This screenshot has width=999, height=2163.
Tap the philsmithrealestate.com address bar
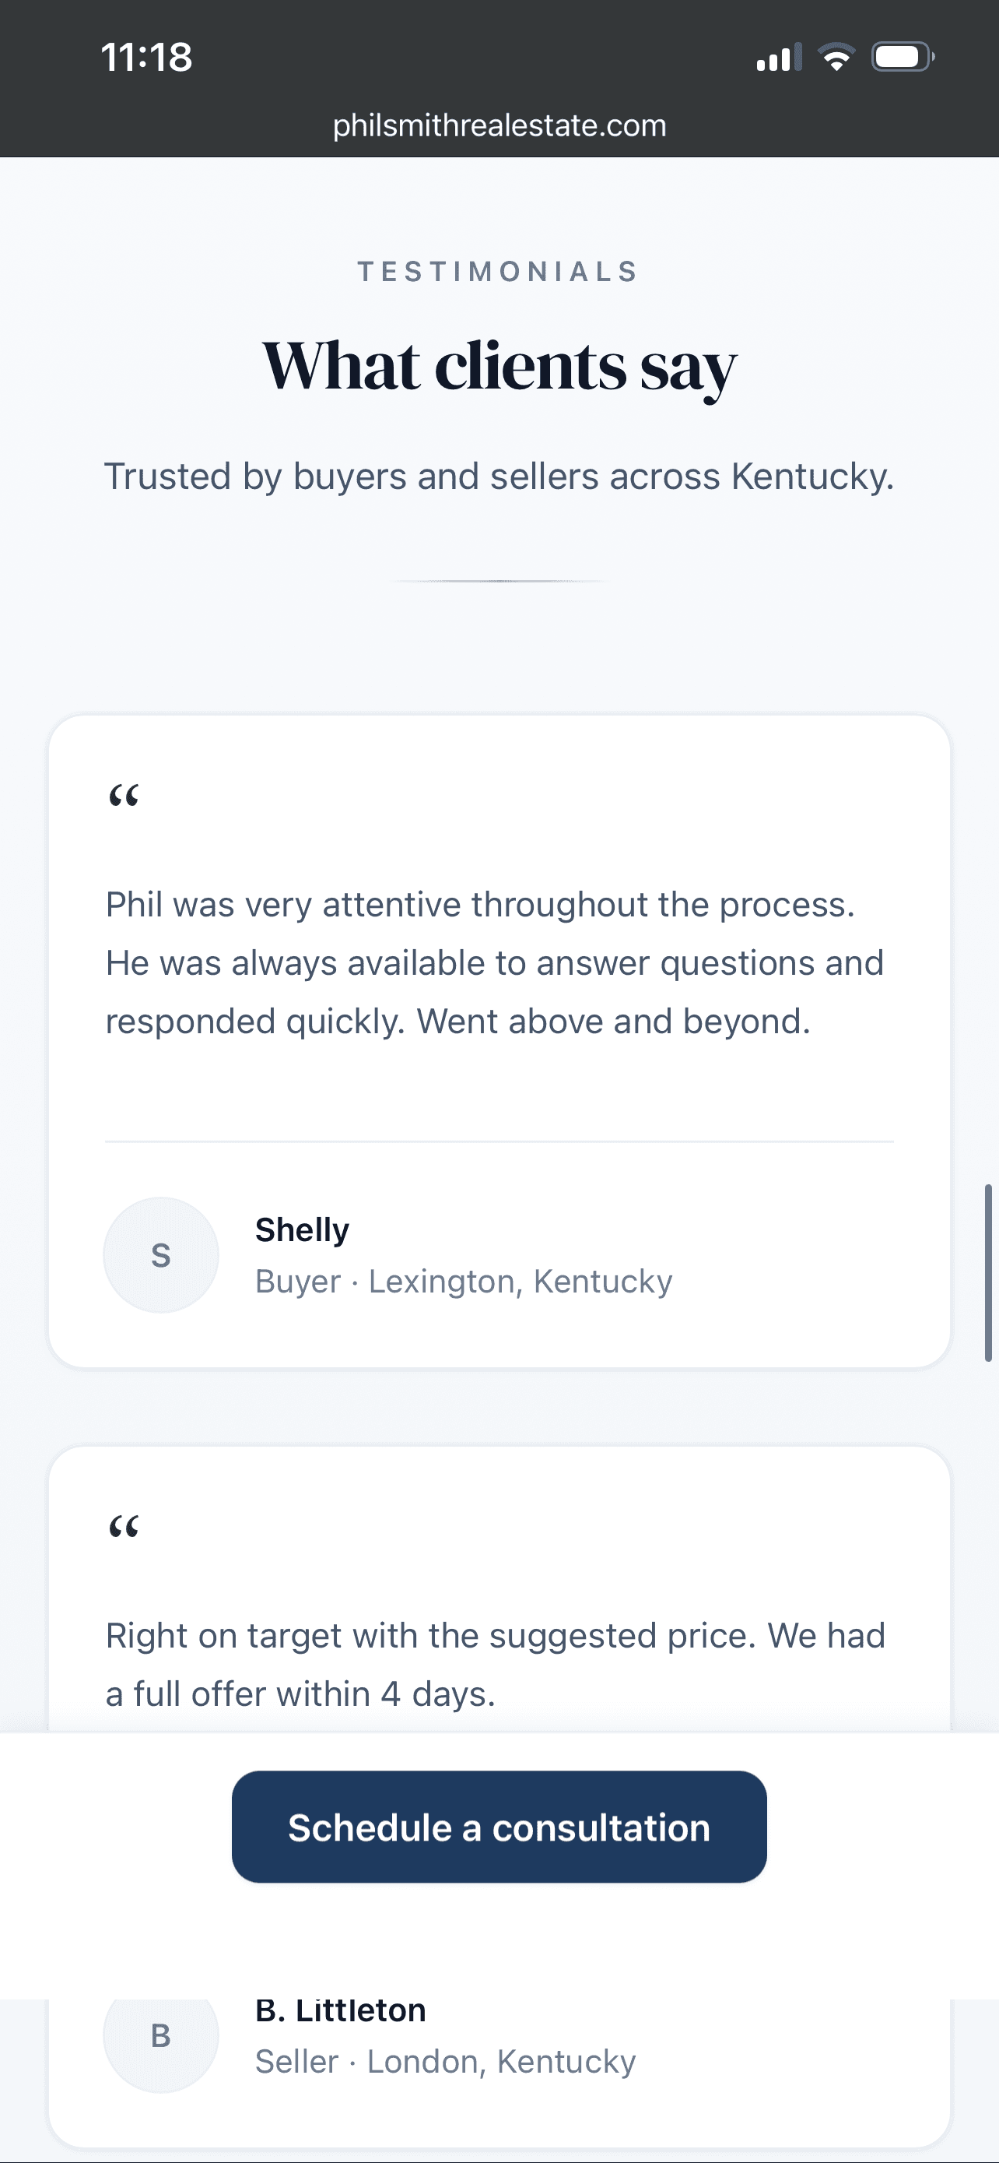pos(499,126)
